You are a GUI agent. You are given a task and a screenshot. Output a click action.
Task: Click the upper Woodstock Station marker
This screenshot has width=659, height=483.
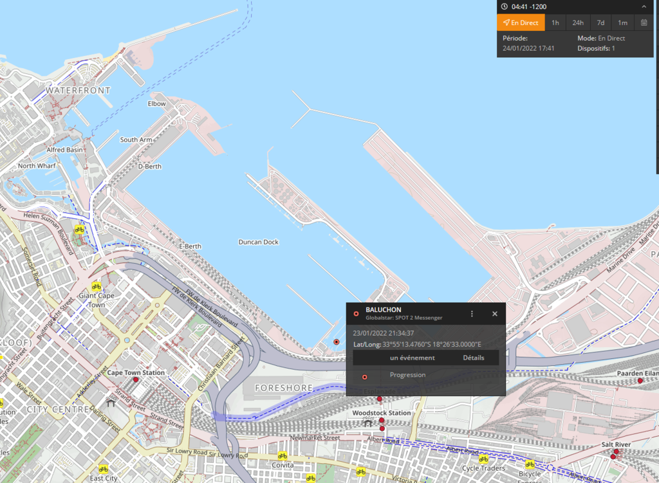click(382, 420)
